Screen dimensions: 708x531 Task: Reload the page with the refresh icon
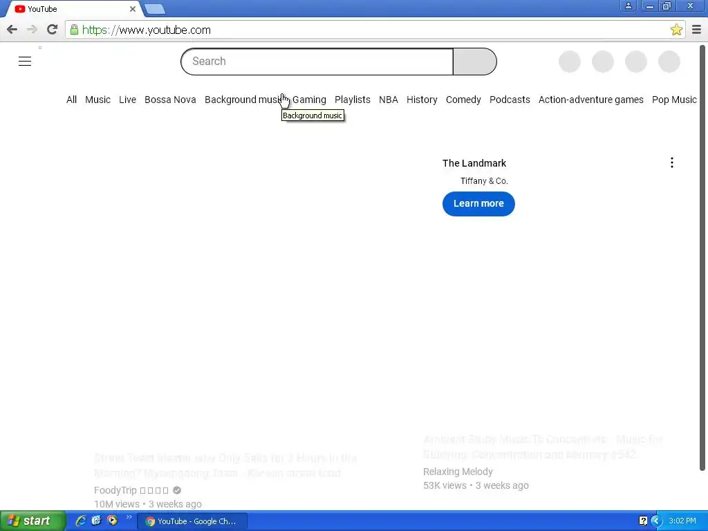[x=53, y=30]
